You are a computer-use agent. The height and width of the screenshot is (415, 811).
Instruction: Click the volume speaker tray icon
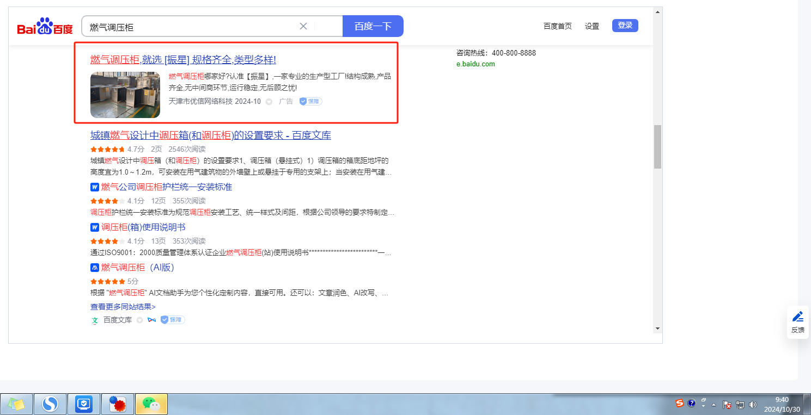click(753, 405)
